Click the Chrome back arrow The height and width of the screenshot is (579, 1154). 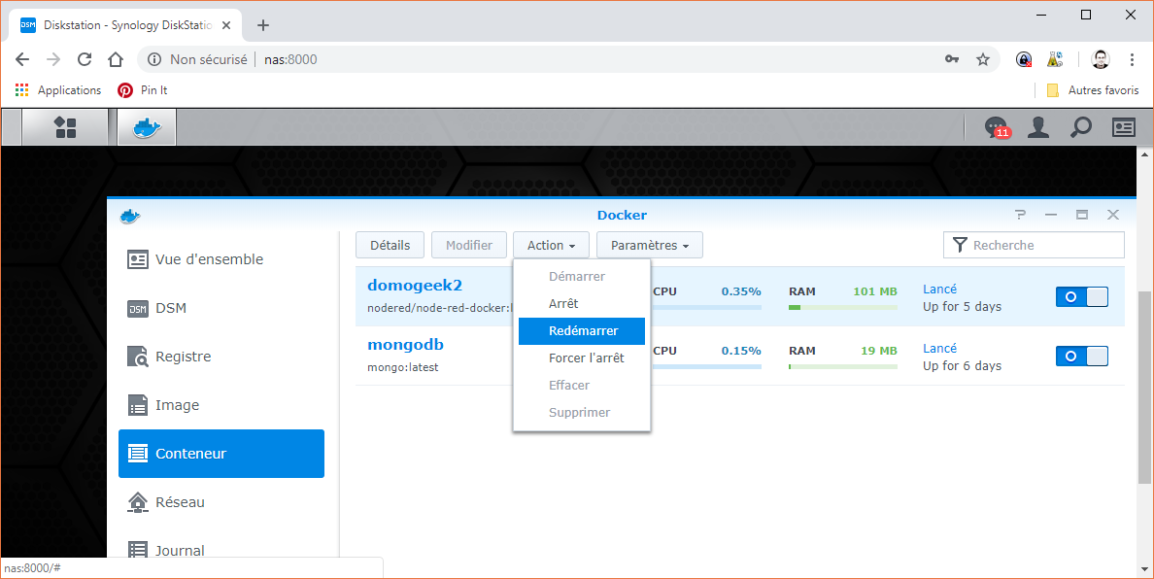22,59
